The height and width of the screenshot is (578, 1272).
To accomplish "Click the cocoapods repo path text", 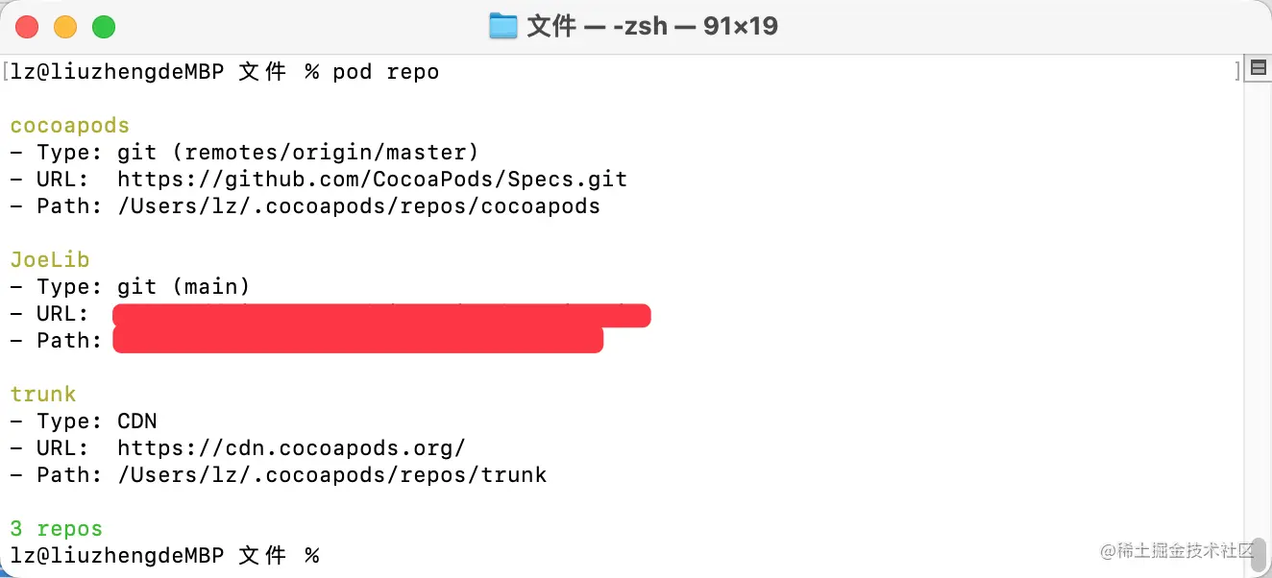I will [x=358, y=205].
